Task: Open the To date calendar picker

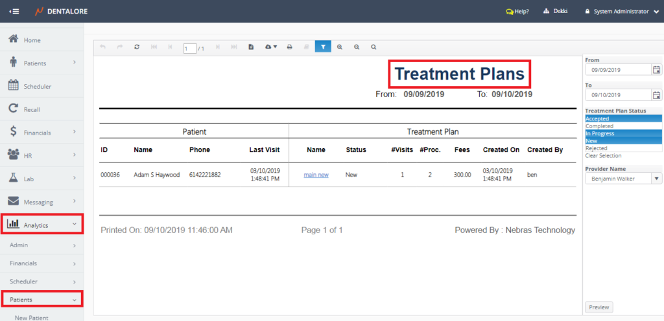Action: coord(656,95)
